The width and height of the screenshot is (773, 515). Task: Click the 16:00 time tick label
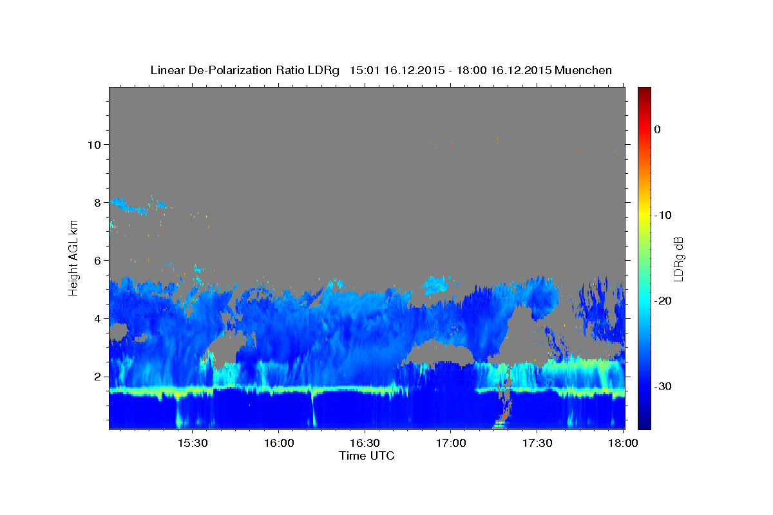[279, 443]
